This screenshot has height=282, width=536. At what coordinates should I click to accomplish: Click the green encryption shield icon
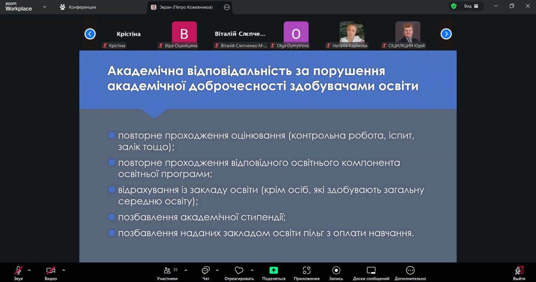[454, 6]
